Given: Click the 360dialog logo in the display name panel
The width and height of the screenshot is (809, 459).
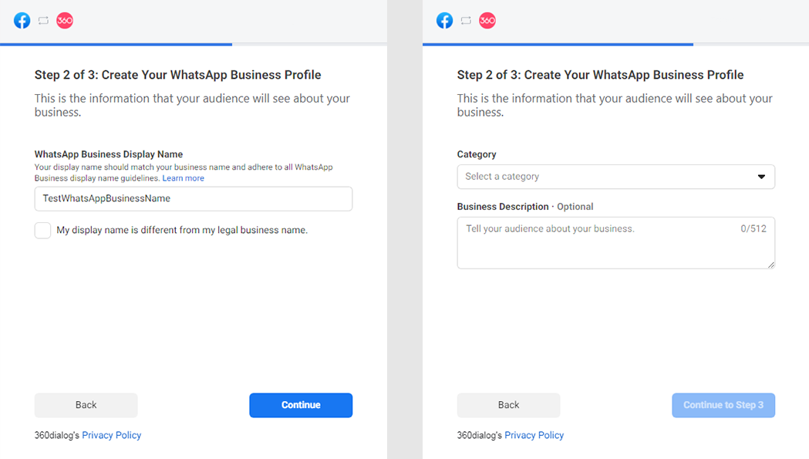Looking at the screenshot, I should (x=65, y=21).
